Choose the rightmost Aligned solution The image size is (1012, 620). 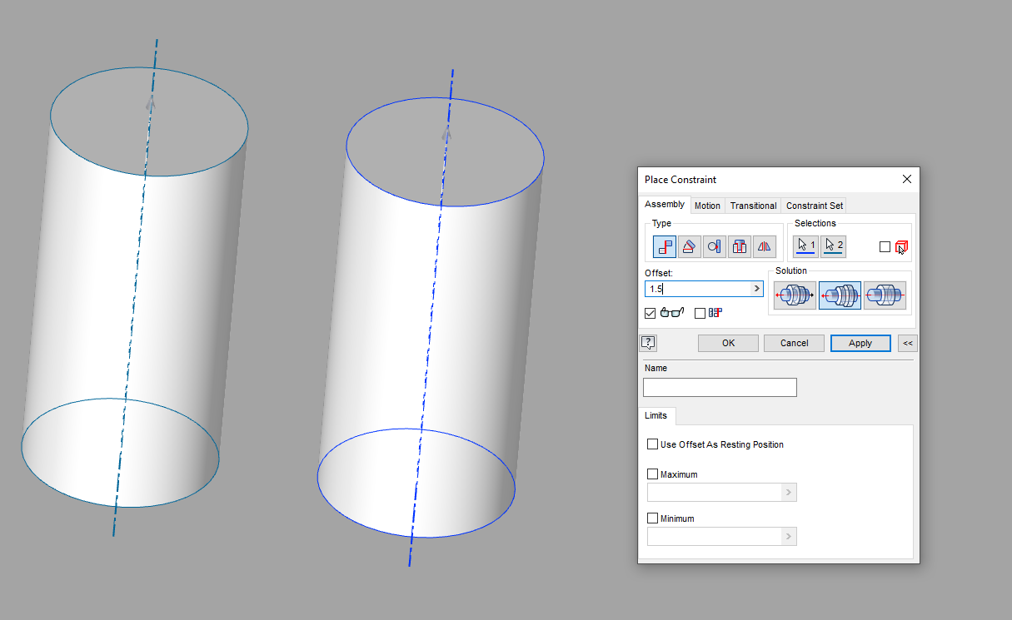885,294
